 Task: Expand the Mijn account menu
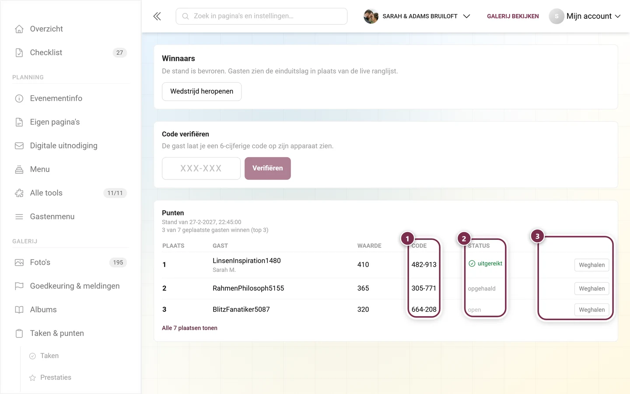coord(585,16)
